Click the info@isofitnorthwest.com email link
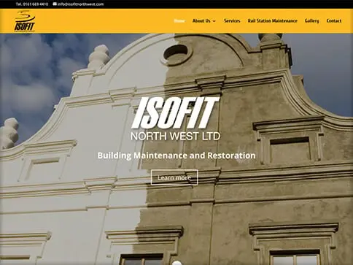This screenshot has height=265, width=353. 81,4
